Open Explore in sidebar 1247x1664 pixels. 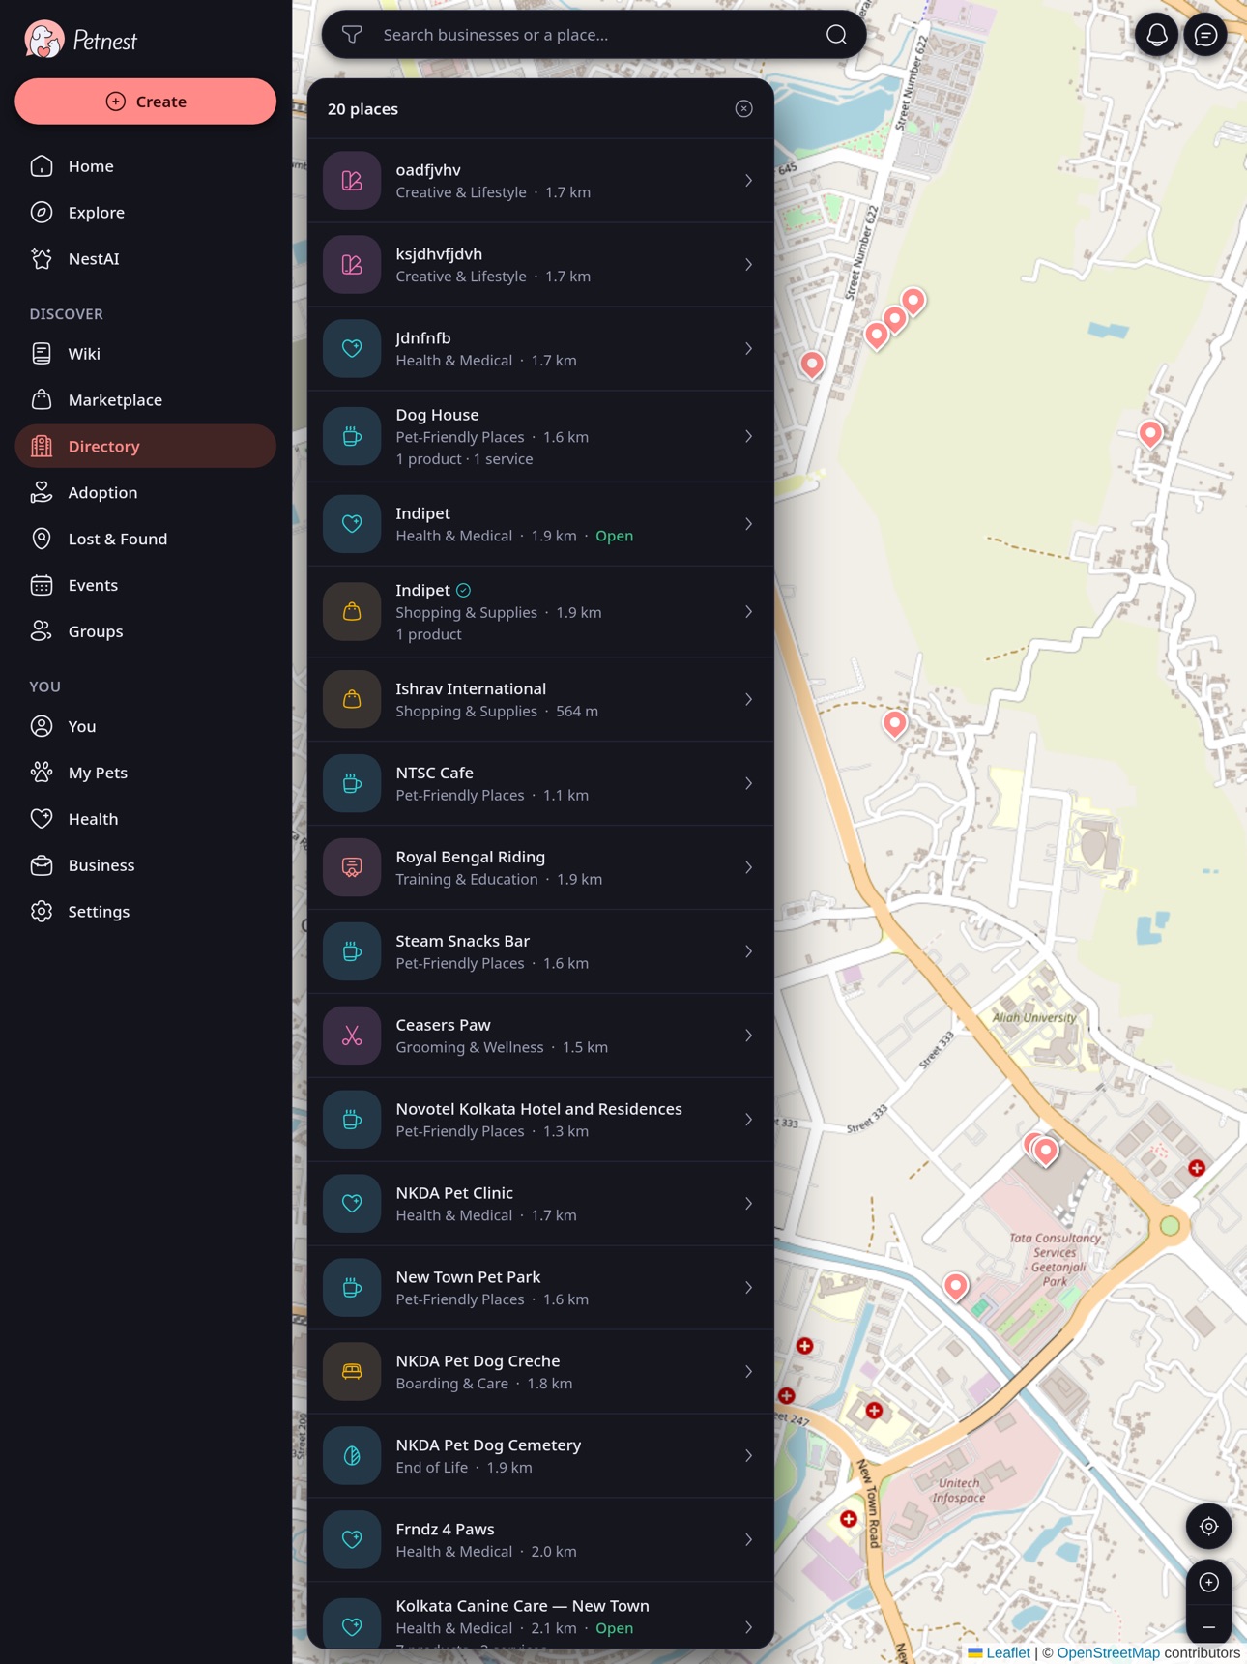146,213
